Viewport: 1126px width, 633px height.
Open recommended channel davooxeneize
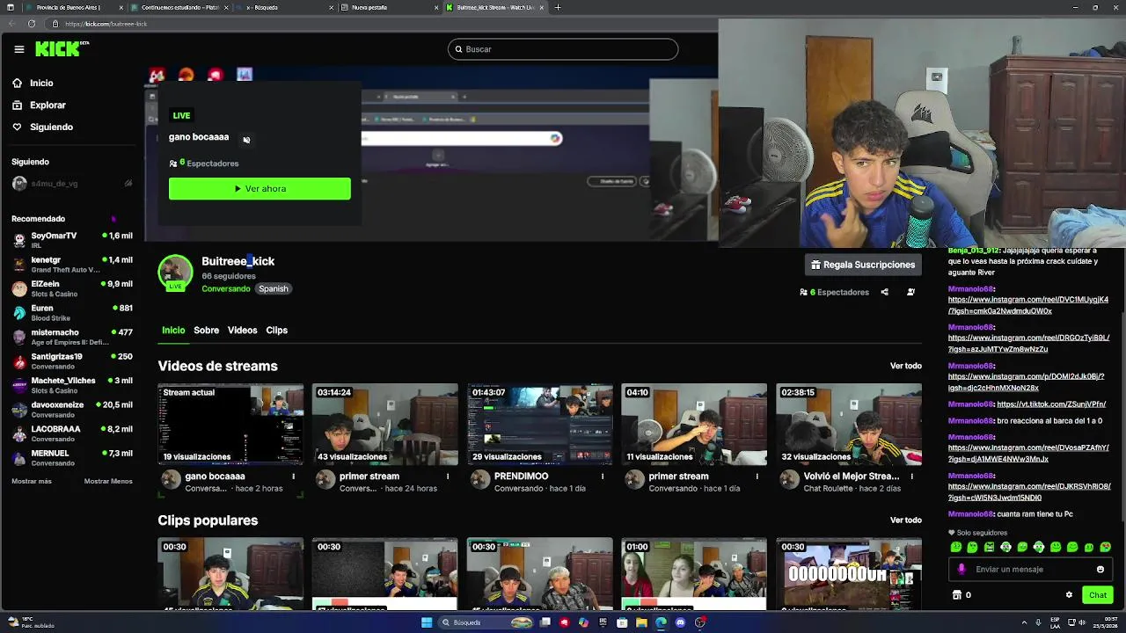tap(72, 408)
